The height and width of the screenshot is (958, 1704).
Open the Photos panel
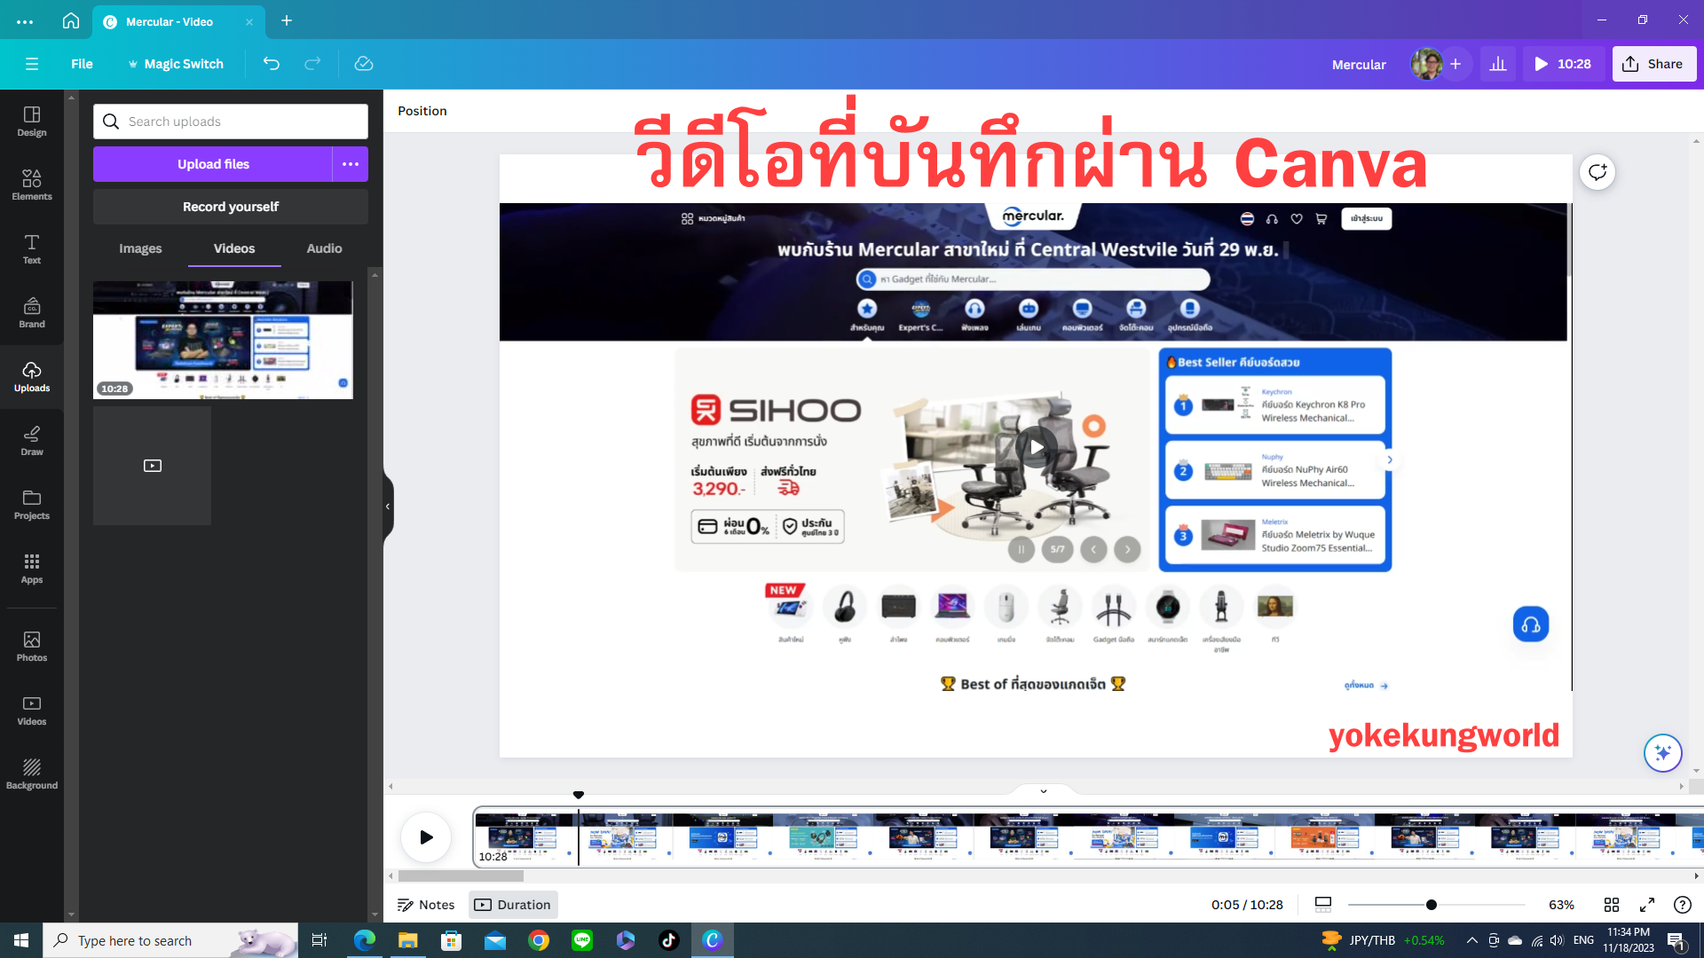point(32,647)
